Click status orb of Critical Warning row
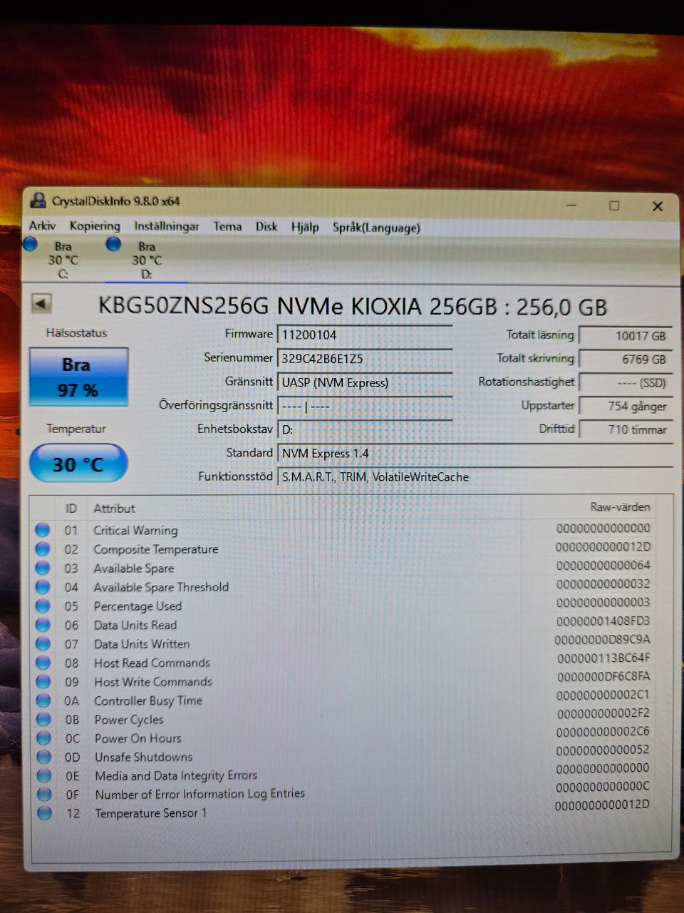This screenshot has height=913, width=684. tap(43, 530)
